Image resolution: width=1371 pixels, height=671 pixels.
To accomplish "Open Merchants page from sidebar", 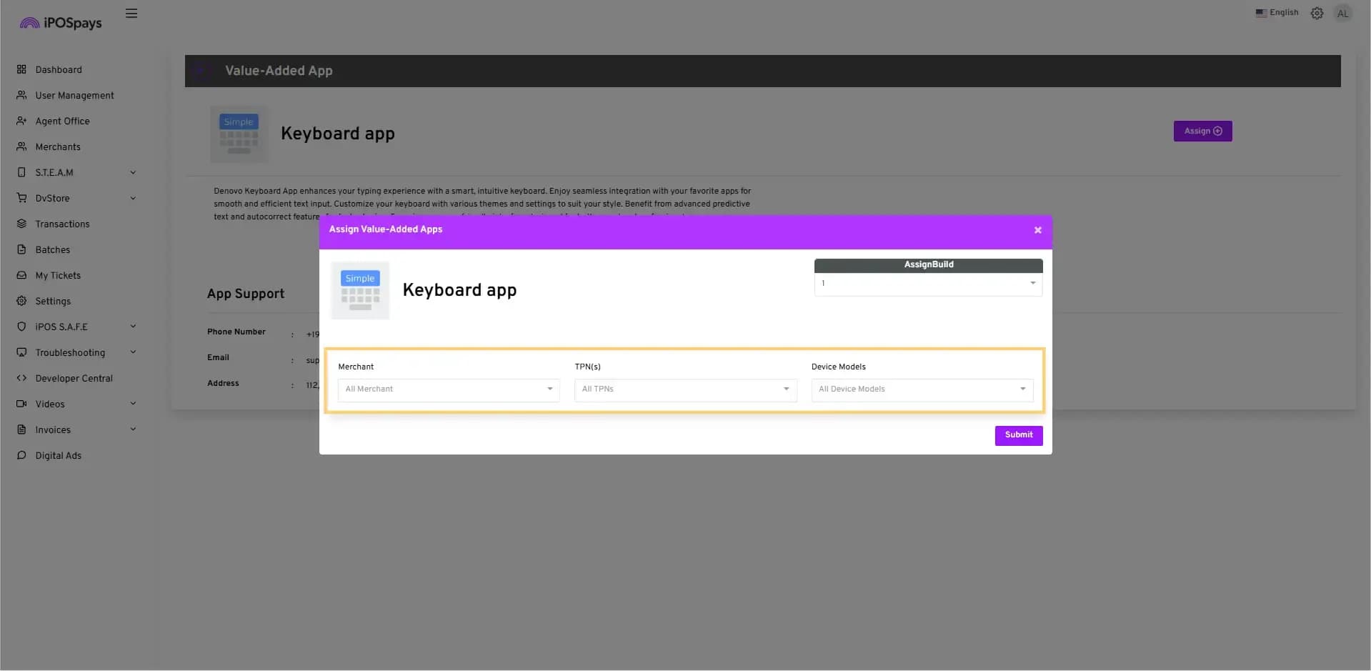I will [58, 146].
